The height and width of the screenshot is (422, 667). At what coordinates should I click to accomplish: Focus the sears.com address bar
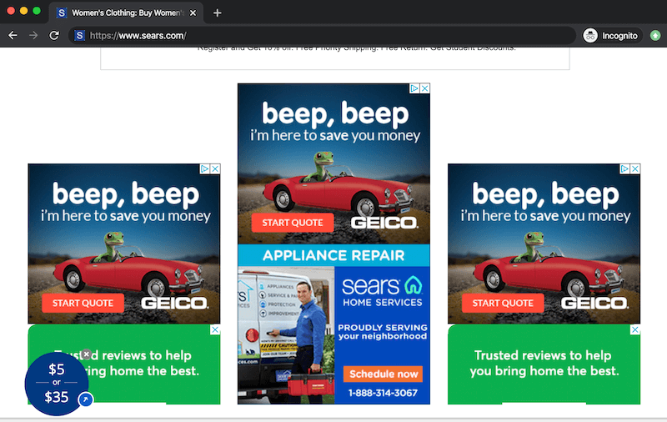click(322, 35)
